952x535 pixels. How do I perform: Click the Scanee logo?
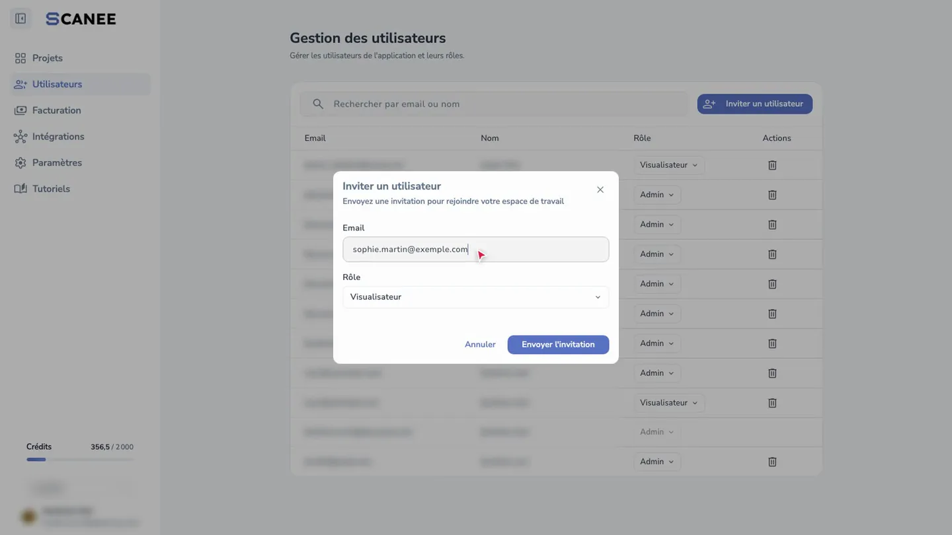coord(81,19)
